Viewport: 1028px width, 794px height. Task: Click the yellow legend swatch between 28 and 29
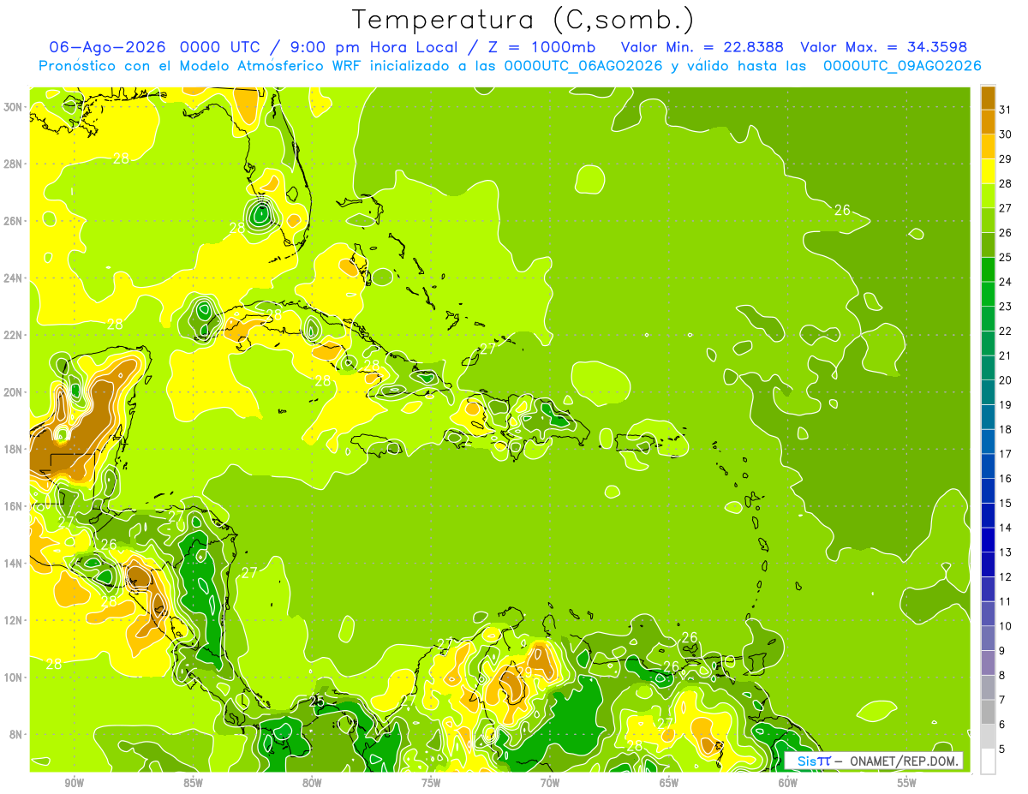[988, 170]
